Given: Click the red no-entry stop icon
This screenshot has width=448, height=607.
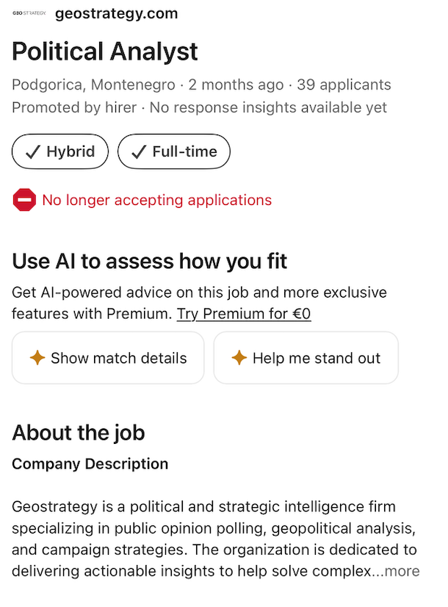Looking at the screenshot, I should pos(24,200).
